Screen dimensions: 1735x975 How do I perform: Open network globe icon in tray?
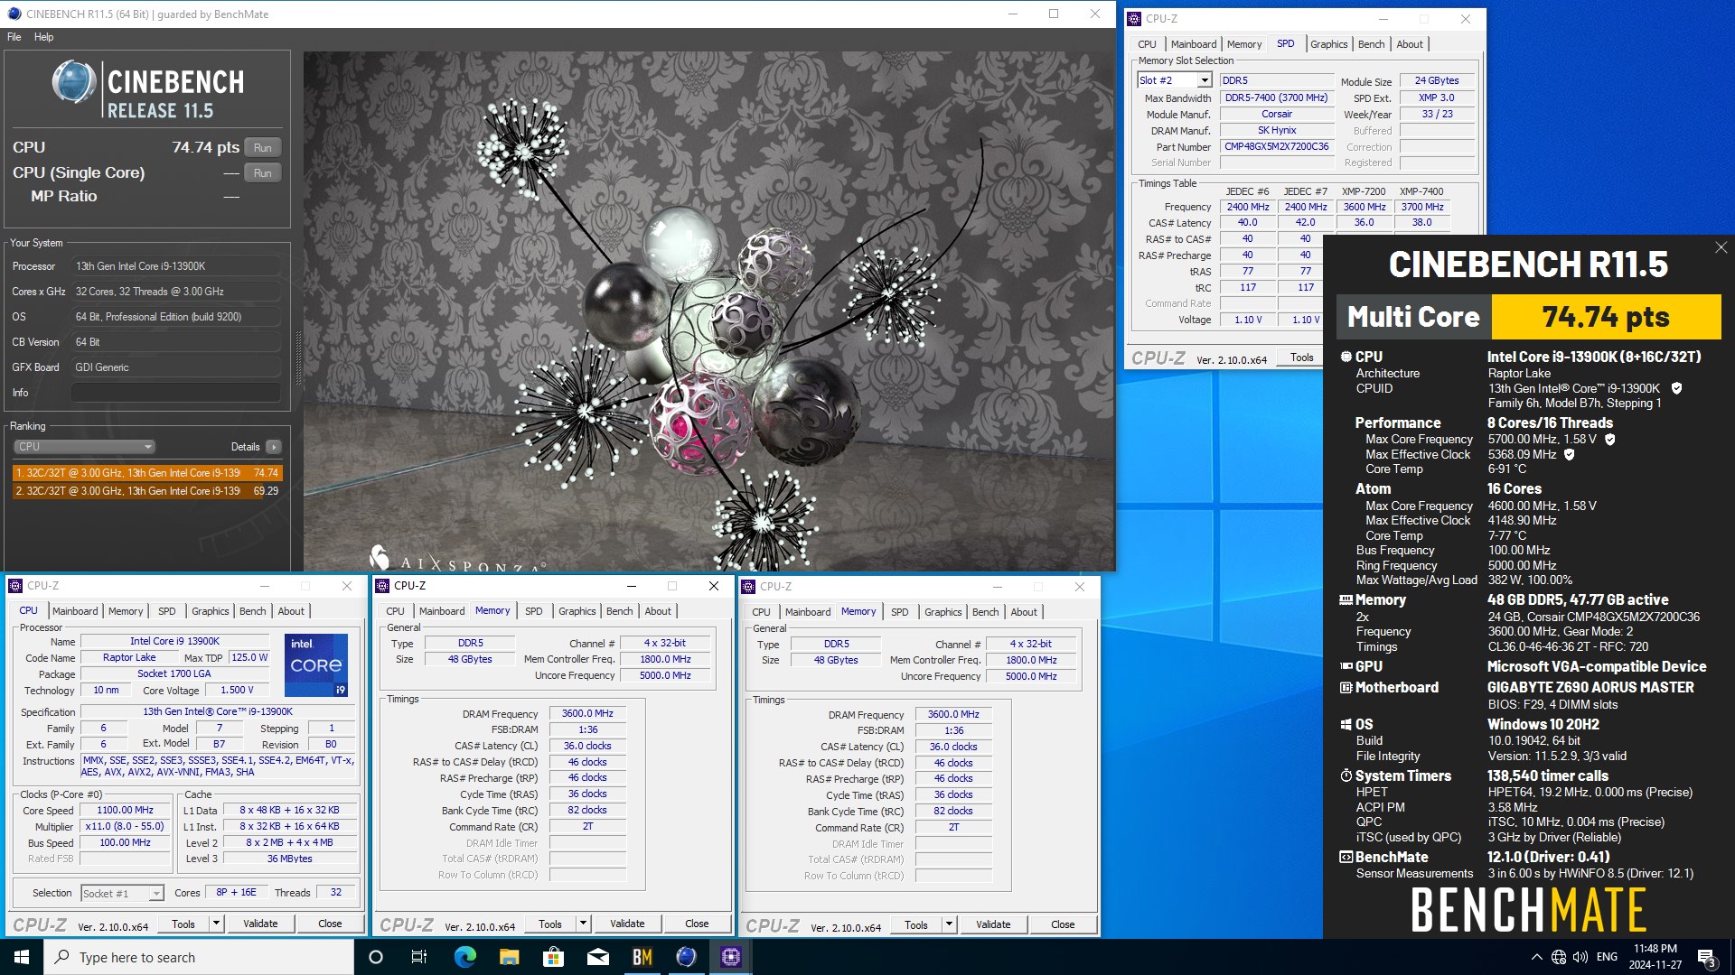tap(1559, 957)
